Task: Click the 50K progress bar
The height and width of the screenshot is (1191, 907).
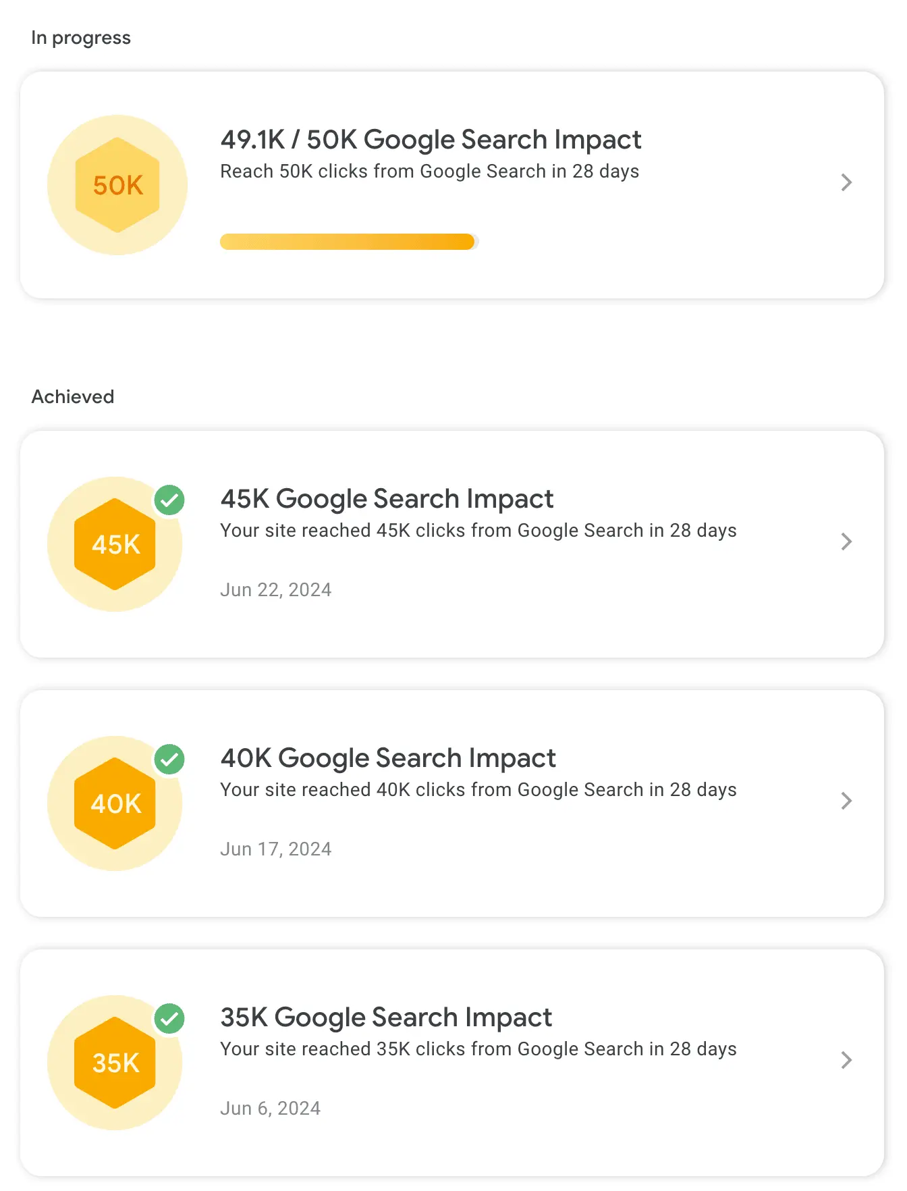Action: point(350,242)
